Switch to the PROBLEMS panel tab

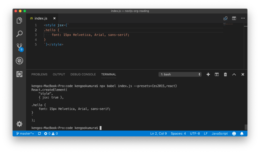point(39,74)
